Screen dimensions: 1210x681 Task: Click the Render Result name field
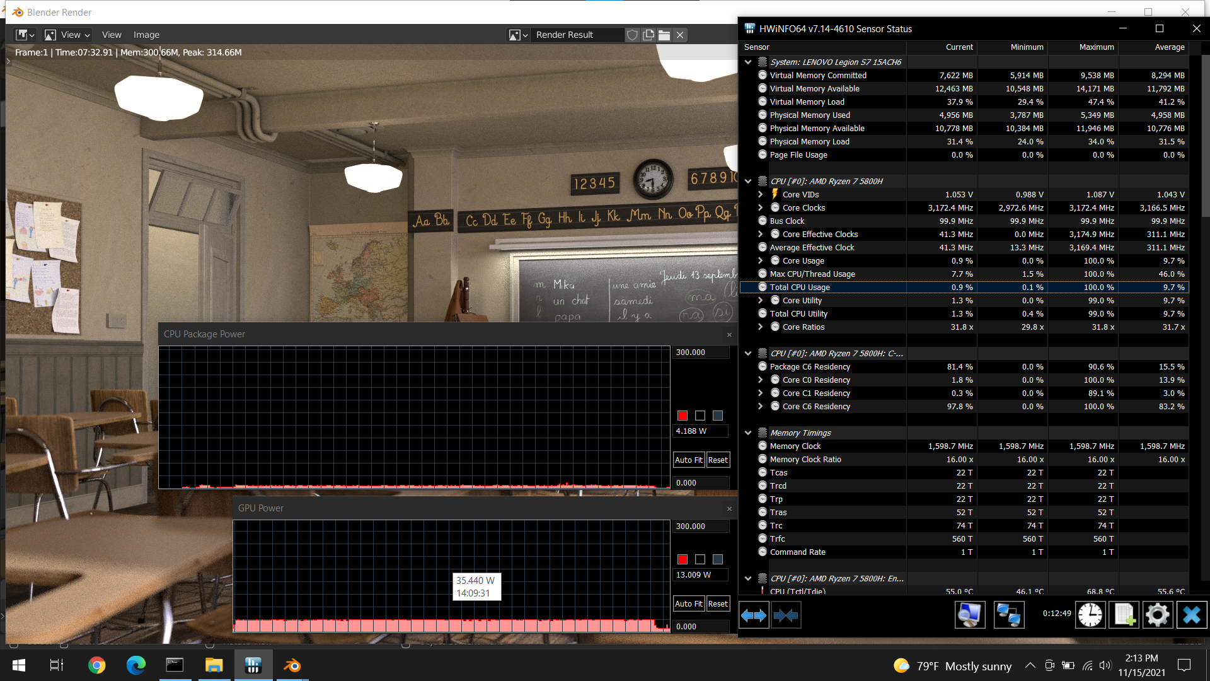pyautogui.click(x=578, y=35)
